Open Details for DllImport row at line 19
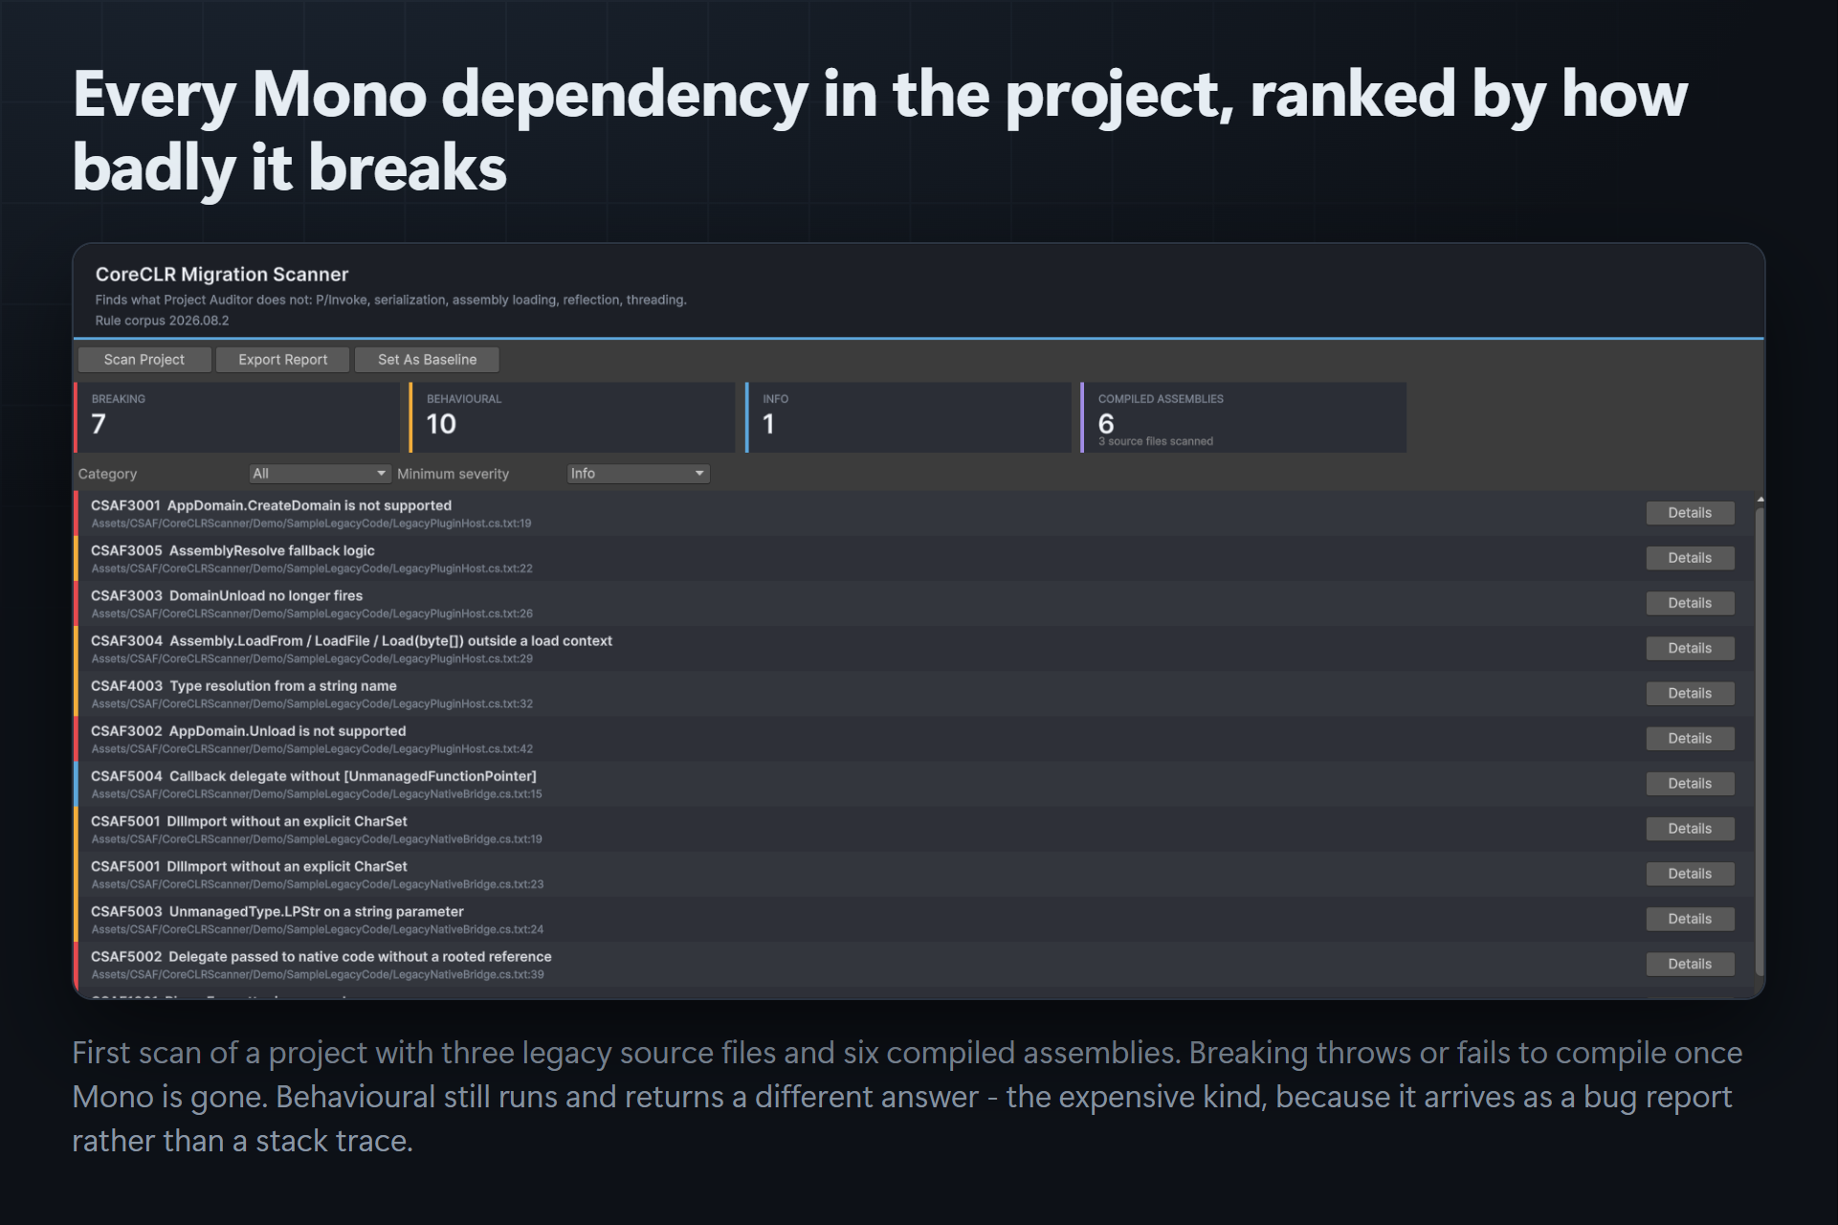 [x=1690, y=829]
